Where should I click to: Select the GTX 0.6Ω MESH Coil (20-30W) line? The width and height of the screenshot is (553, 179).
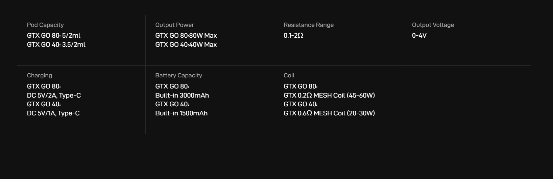click(x=329, y=113)
